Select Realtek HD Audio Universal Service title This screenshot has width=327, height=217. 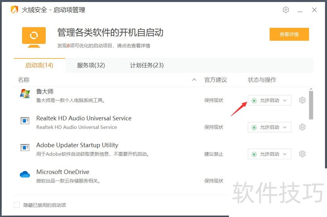(84, 118)
